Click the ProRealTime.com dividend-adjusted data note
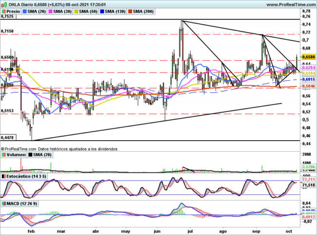 (59, 149)
